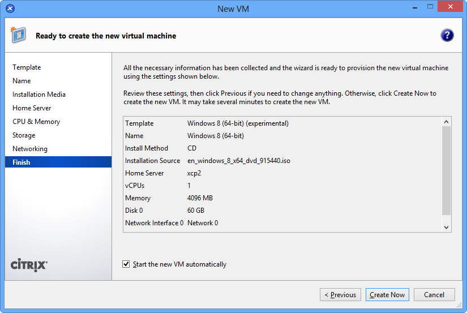The image size is (467, 313).
Task: Click the Previous button
Action: click(341, 295)
